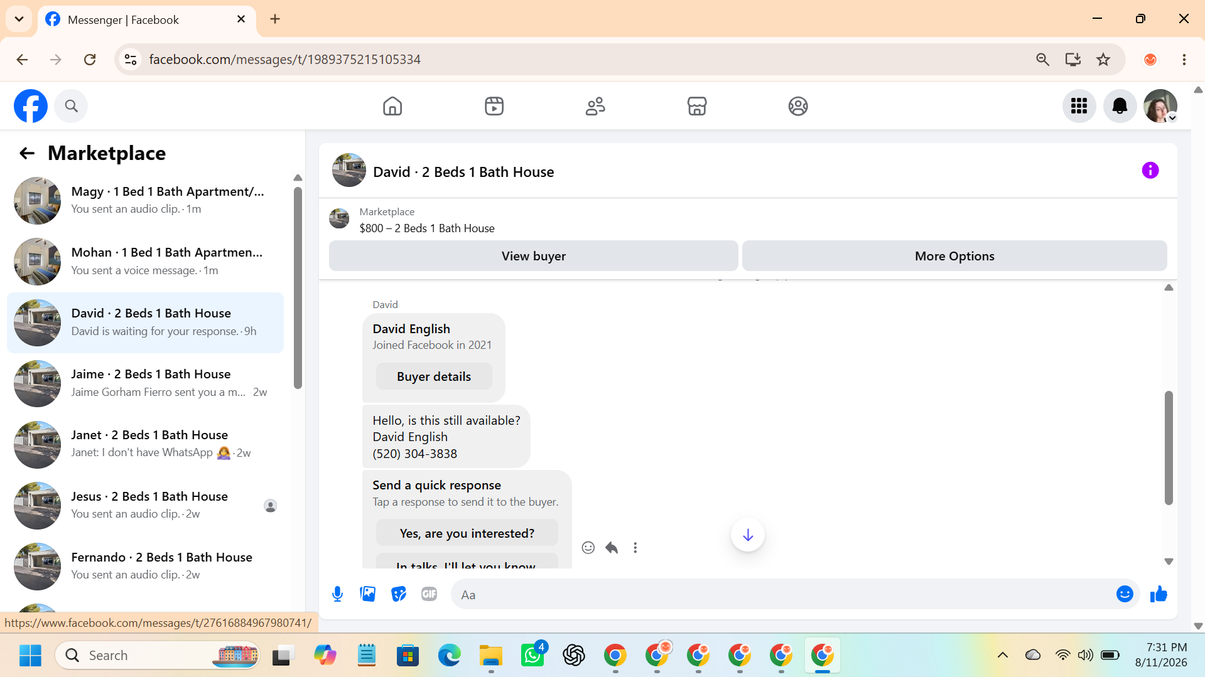Show hidden system tray icons
The width and height of the screenshot is (1205, 677).
click(1002, 656)
